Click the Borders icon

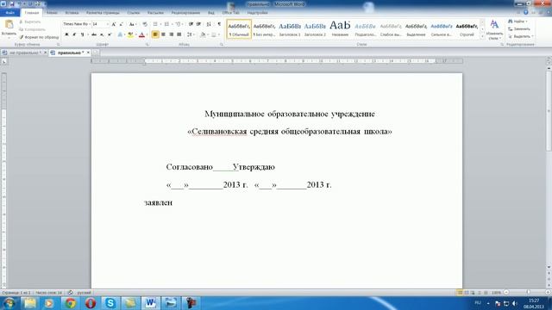pos(214,34)
